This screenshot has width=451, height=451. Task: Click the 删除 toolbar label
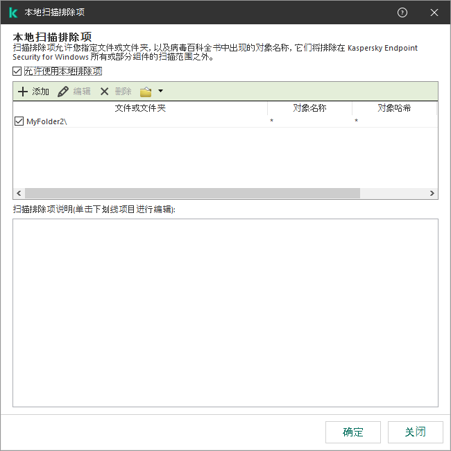click(x=123, y=92)
